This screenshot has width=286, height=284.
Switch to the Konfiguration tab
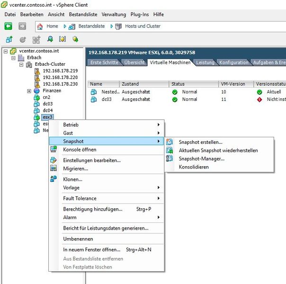pyautogui.click(x=233, y=62)
